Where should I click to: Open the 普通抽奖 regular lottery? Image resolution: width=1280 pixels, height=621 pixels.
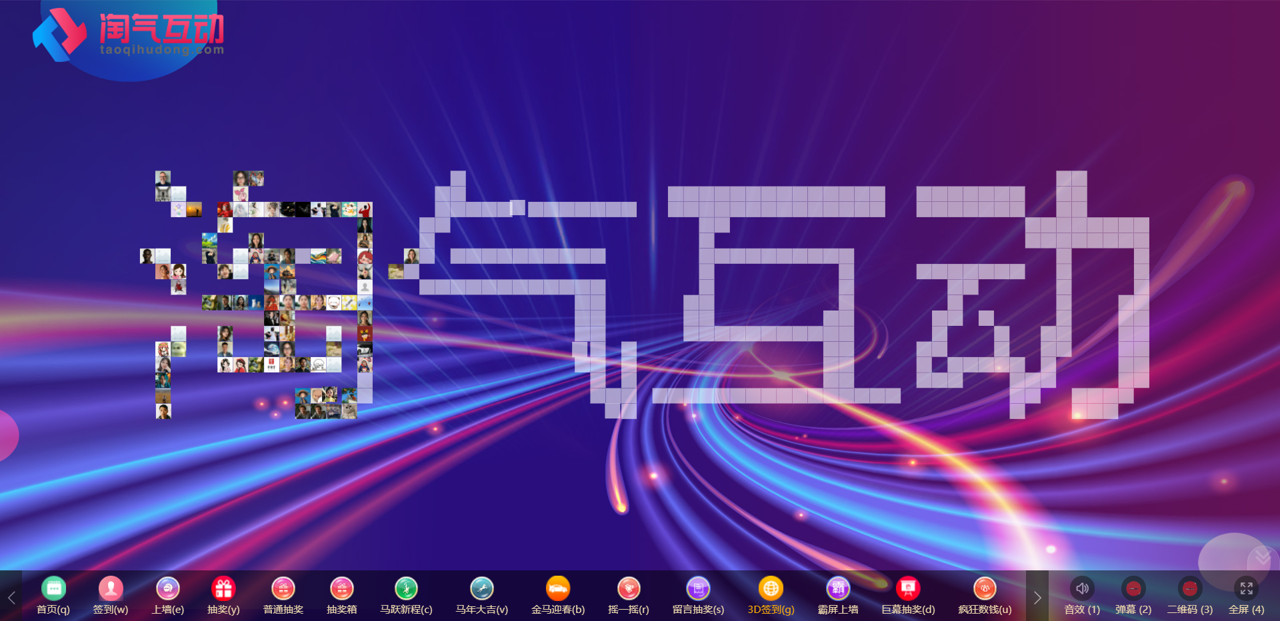283,596
